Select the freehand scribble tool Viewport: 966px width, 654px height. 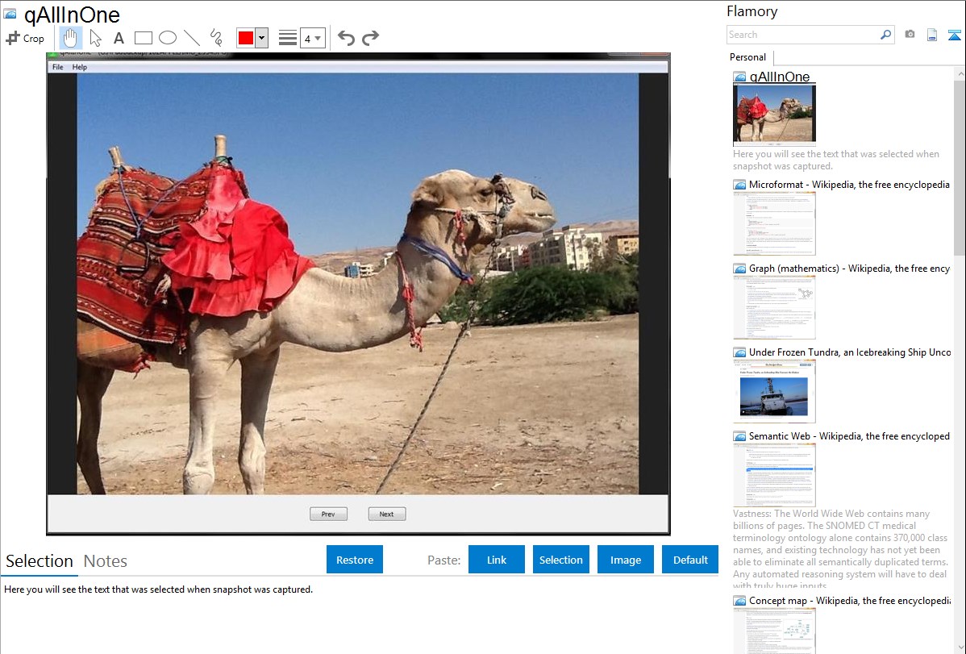(216, 38)
